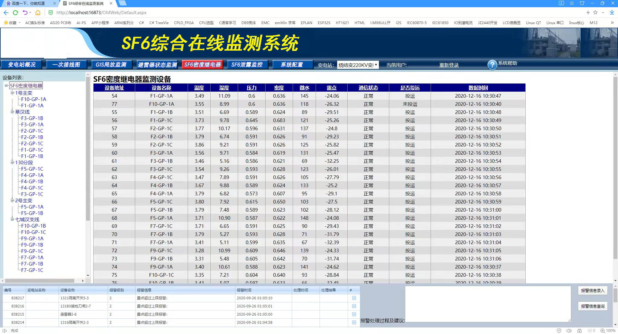Sort by the 露点 column header
Screen dimensions: 618x334
(331, 88)
